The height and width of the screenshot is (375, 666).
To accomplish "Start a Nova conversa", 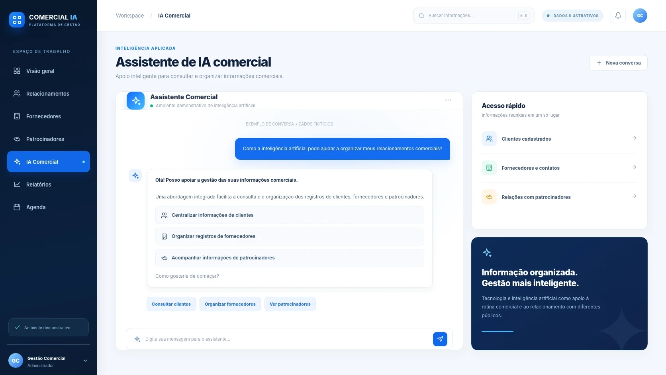I will 618,63.
